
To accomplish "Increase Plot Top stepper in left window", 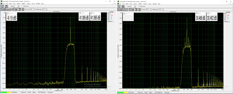I will [x=34, y=9].
